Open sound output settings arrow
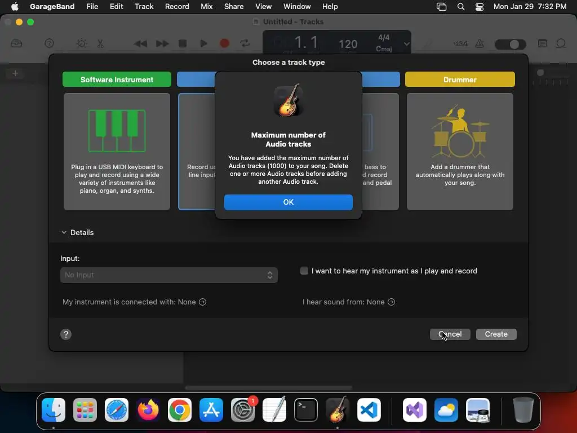The image size is (577, 433). click(x=391, y=302)
